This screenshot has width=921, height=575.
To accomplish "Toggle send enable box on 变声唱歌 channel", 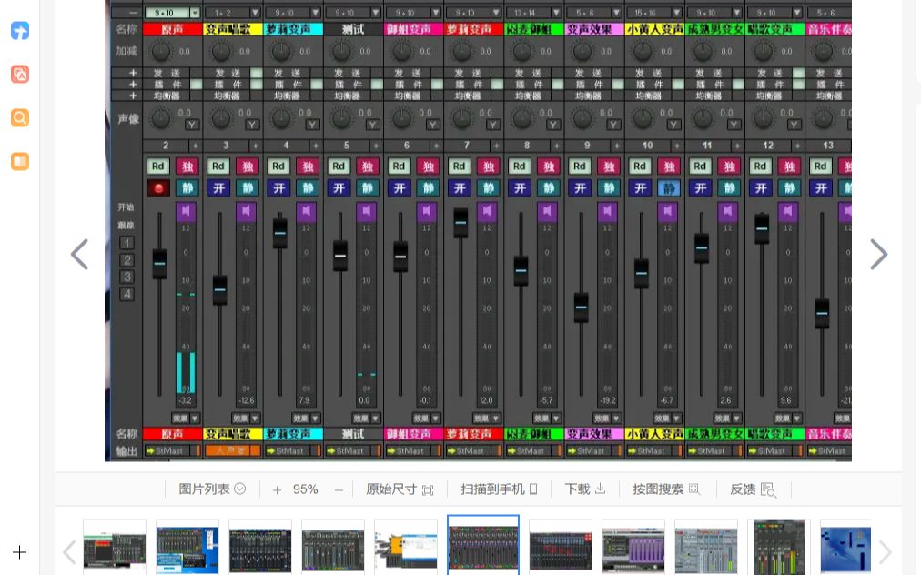I will pos(256,73).
